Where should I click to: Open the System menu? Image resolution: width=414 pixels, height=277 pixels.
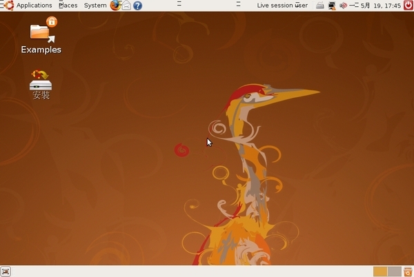tap(95, 6)
